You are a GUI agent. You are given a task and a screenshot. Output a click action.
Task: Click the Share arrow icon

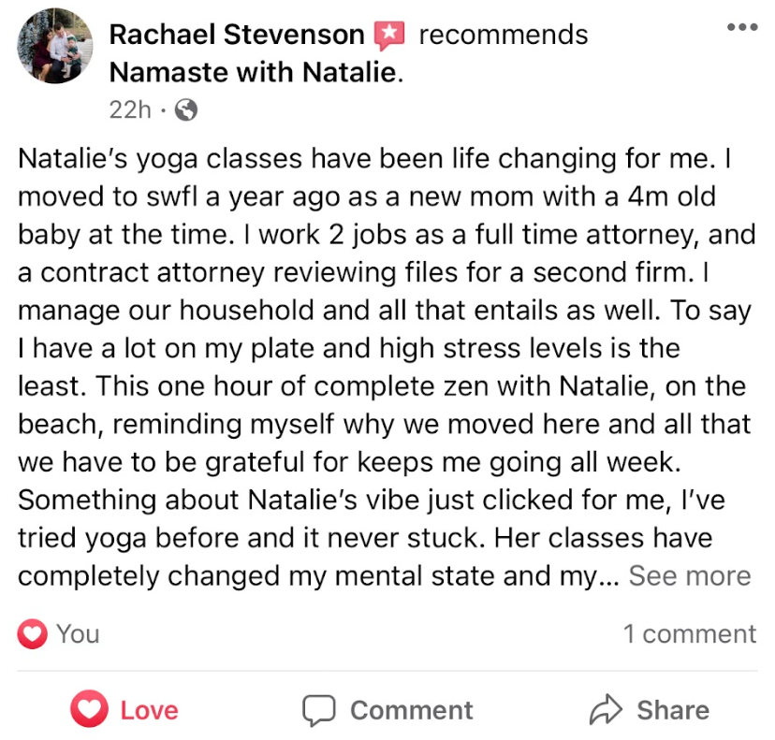607,711
